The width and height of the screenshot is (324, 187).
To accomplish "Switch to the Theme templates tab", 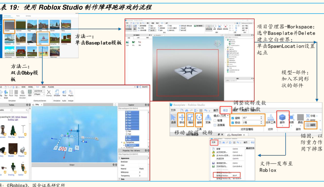I will point(18,16).
